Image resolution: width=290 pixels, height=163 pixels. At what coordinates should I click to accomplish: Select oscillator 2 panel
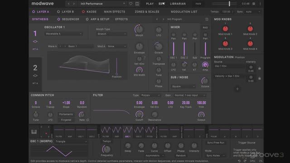pyautogui.click(x=35, y=74)
